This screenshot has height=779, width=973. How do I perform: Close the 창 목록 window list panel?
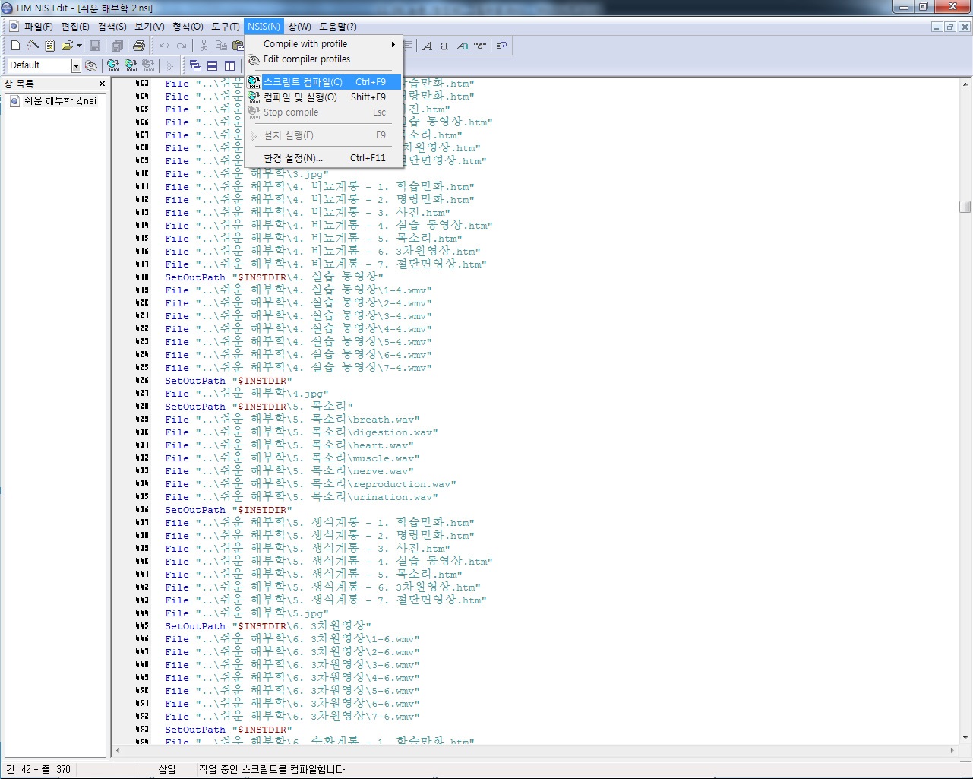point(102,84)
